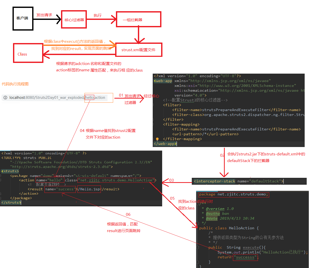The height and width of the screenshot is (268, 309).
Task: Click the public class HelloAction declaration
Action: point(229,228)
